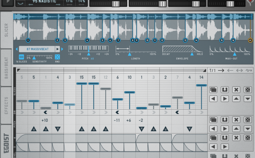
Task: Click the +6 pitch value
Action: pyautogui.click(x=129, y=120)
